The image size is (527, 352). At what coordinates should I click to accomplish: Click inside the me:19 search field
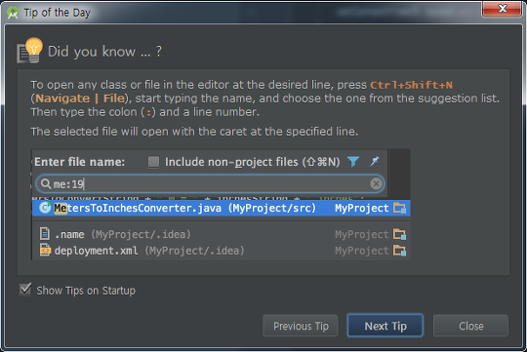coord(210,183)
